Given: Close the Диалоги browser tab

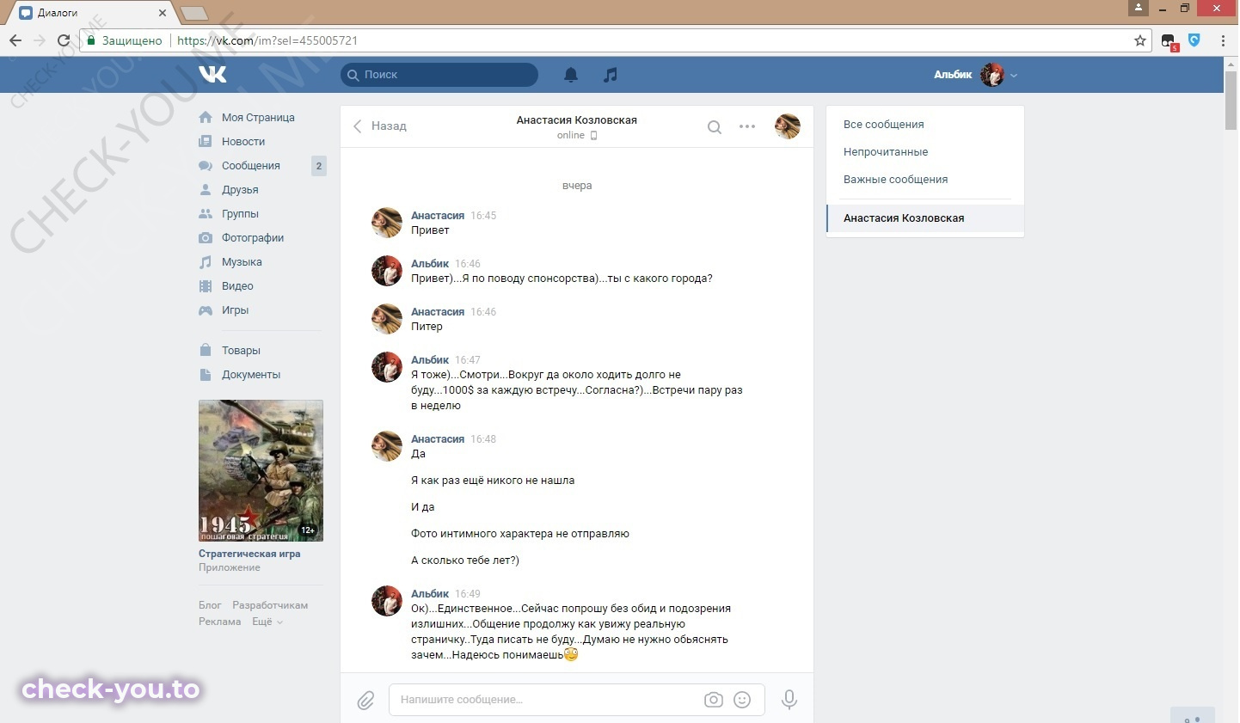Looking at the screenshot, I should point(163,13).
